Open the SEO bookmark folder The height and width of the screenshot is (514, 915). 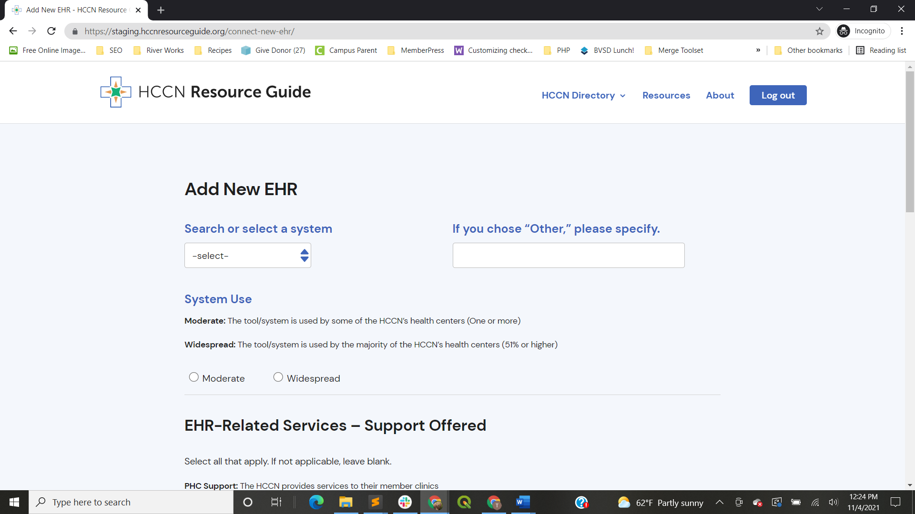point(109,50)
